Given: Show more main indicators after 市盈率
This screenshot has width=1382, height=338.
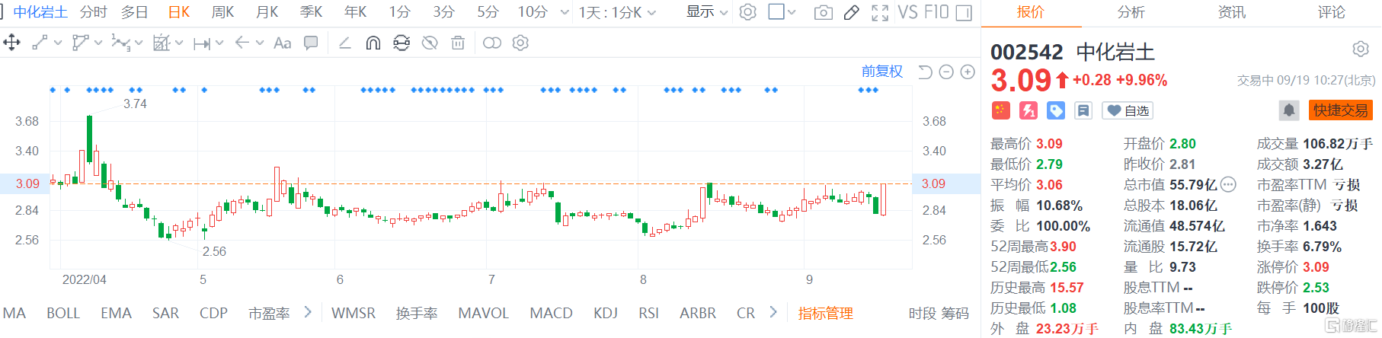Looking at the screenshot, I should (x=308, y=312).
